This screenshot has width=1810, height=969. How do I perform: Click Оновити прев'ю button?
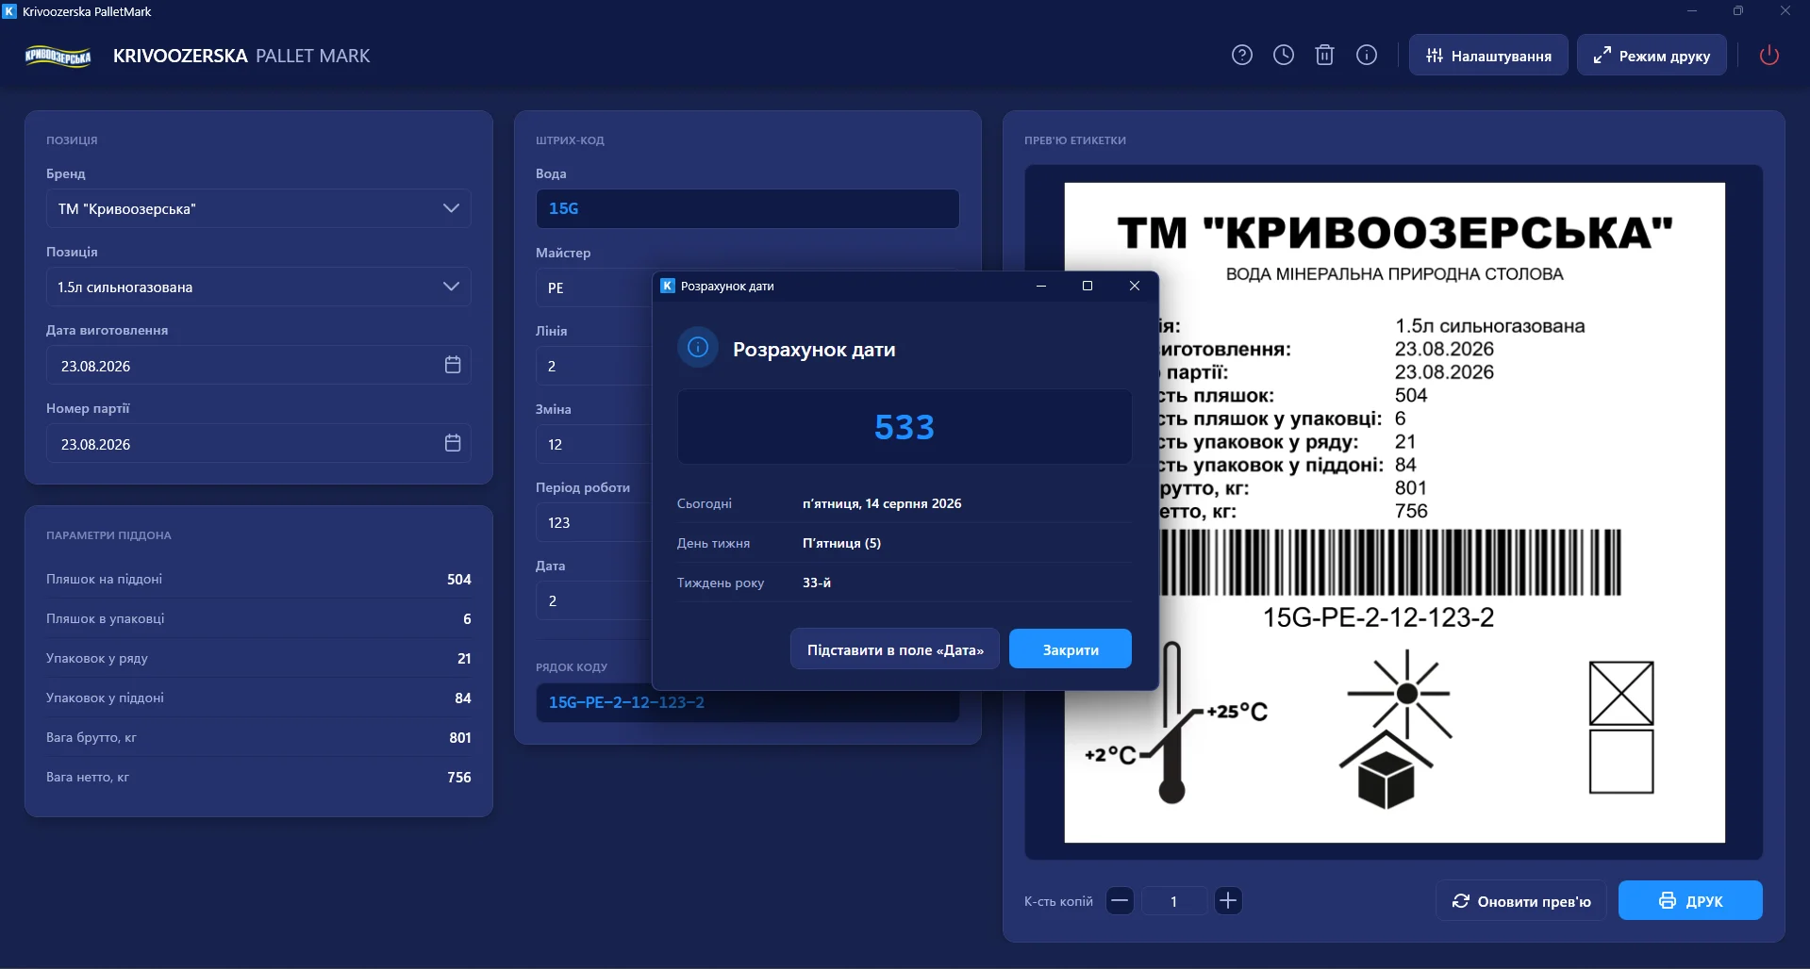[x=1521, y=901]
